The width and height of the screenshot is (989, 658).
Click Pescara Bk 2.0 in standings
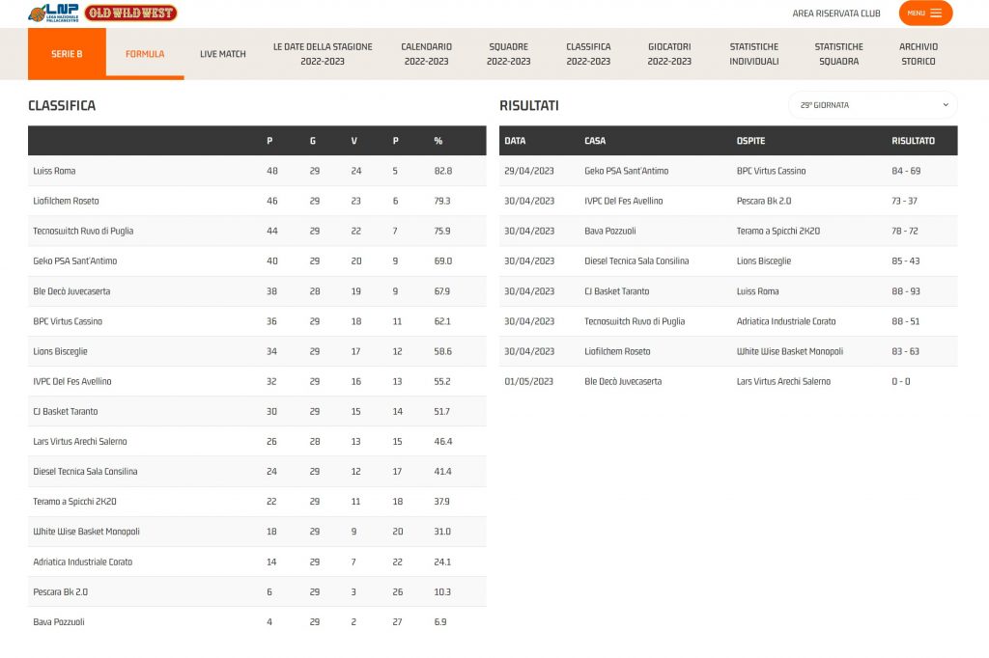[61, 591]
